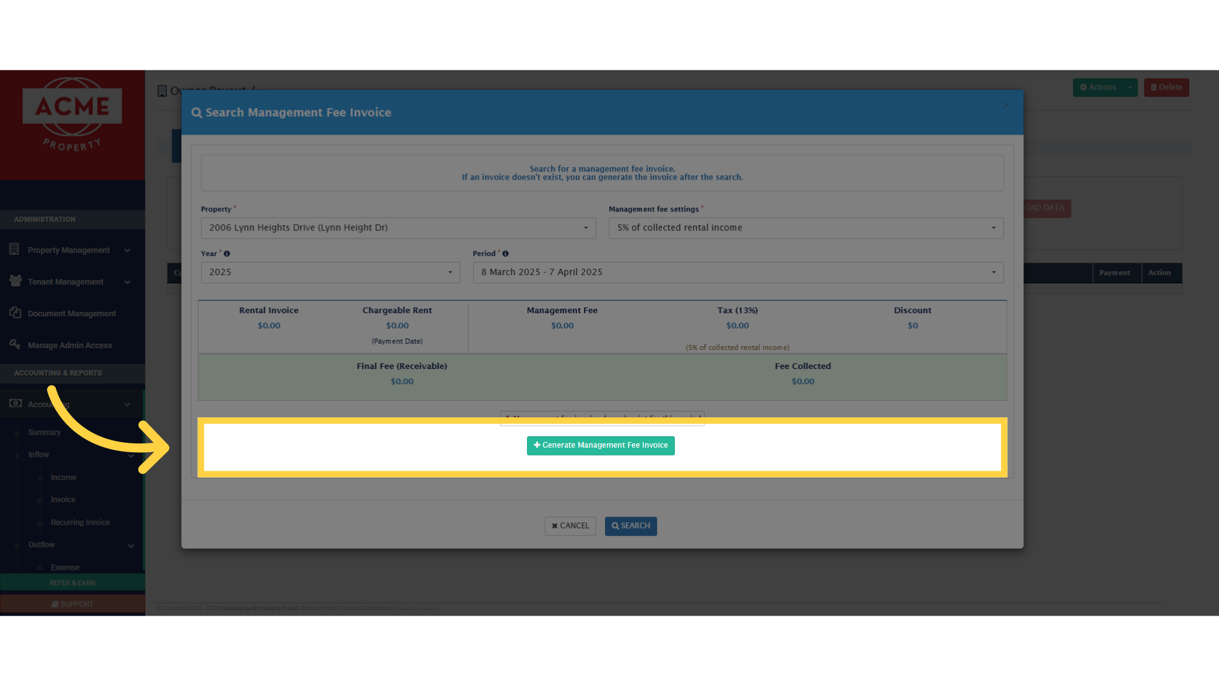Click Tenant Management people icon

coord(15,281)
